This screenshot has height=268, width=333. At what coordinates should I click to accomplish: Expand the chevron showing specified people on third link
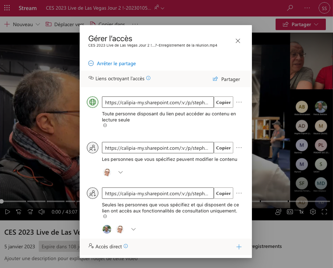point(133,229)
